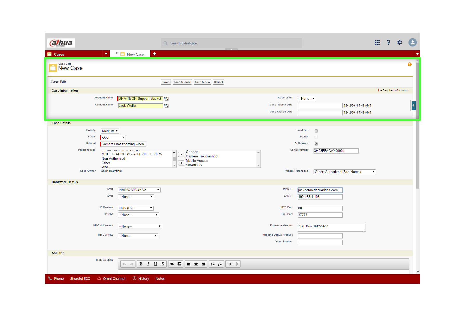Align text left
The image size is (468, 313).
click(189, 264)
